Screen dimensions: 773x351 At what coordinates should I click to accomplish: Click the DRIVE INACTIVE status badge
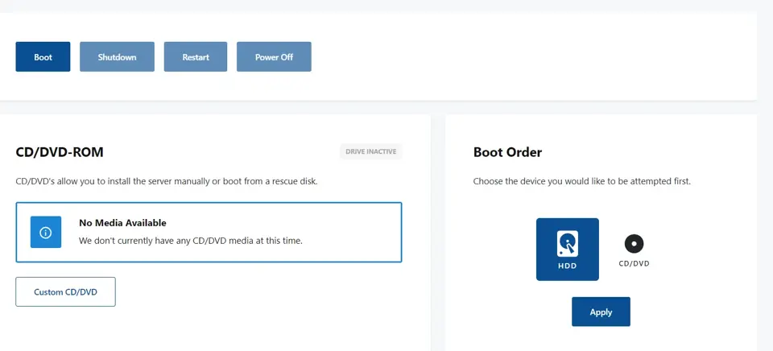pyautogui.click(x=370, y=152)
